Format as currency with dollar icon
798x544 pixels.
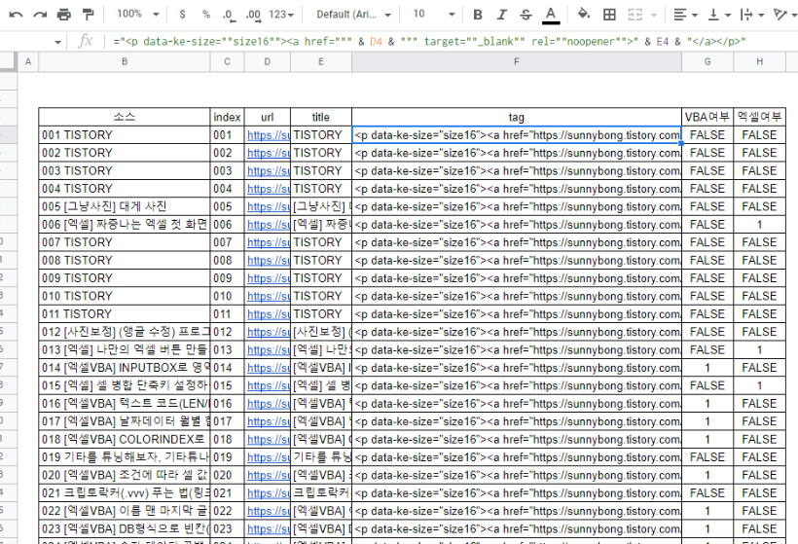click(182, 15)
